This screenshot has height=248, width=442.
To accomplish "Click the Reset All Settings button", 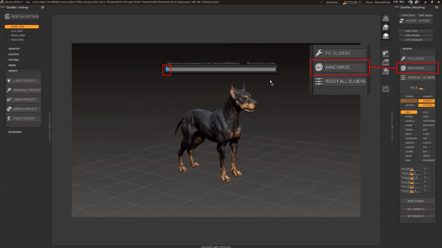I will (22, 16).
